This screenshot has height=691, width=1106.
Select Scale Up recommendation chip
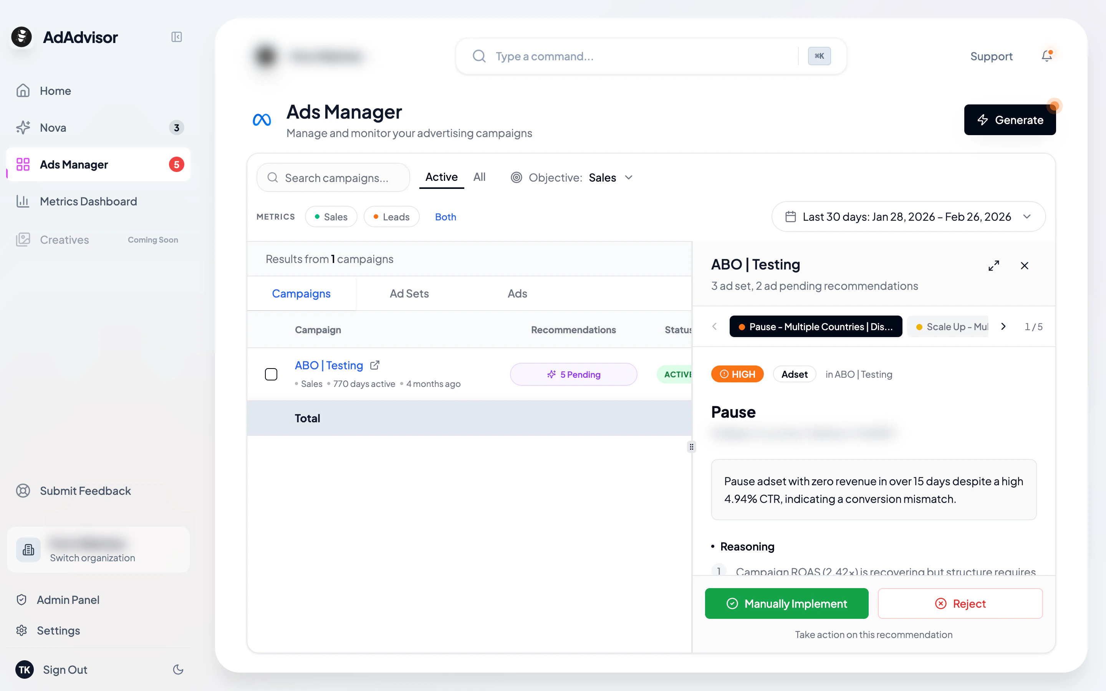[x=948, y=326]
